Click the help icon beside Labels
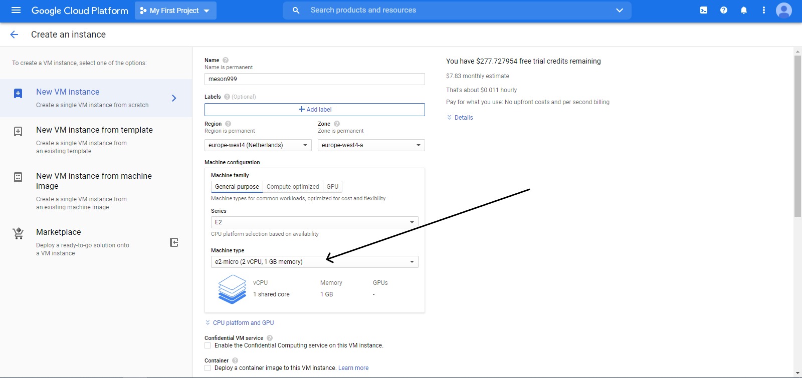Image resolution: width=802 pixels, height=378 pixels. [227, 97]
